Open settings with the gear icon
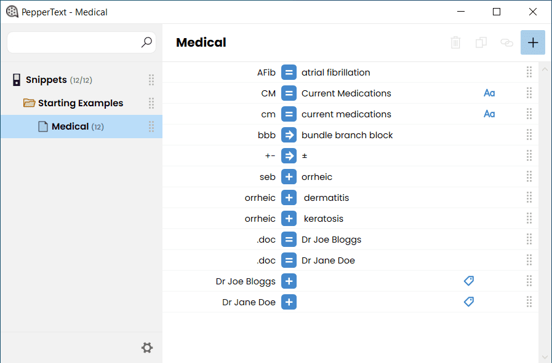Screen dimensions: 552x363 (147, 348)
